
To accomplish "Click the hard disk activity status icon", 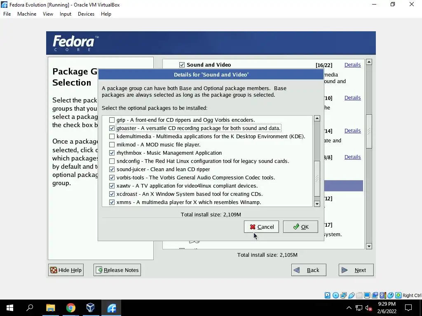I will pos(327,295).
